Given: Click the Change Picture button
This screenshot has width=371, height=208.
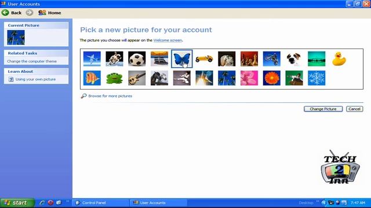Looking at the screenshot, I should (323, 109).
